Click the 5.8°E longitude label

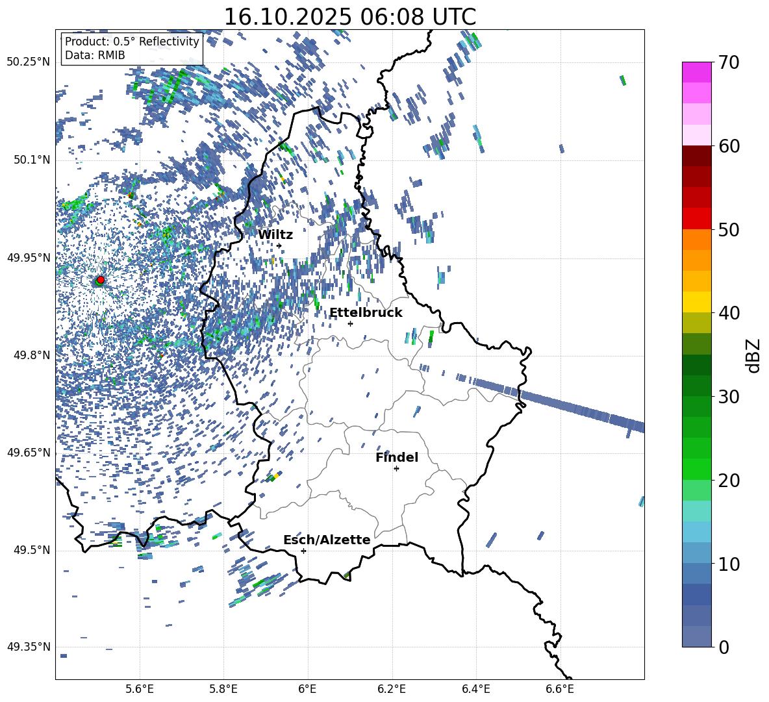pyautogui.click(x=223, y=689)
